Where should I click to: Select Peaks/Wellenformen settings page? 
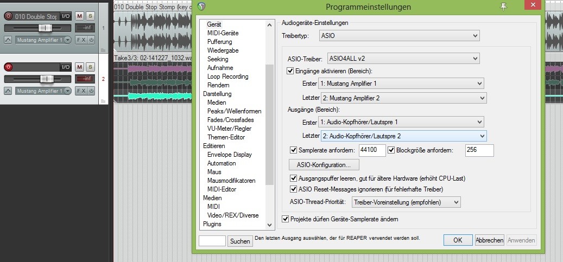tap(235, 111)
